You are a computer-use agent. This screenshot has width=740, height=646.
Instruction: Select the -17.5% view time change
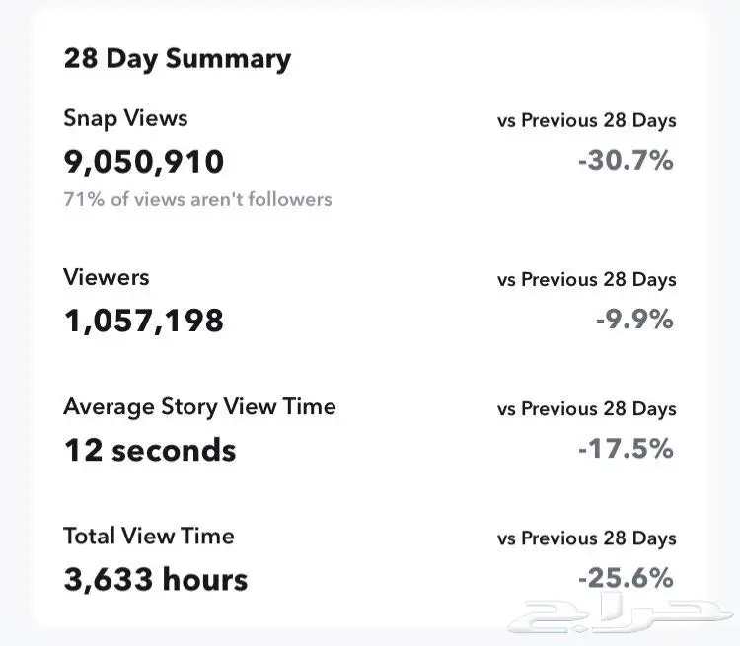coord(626,449)
